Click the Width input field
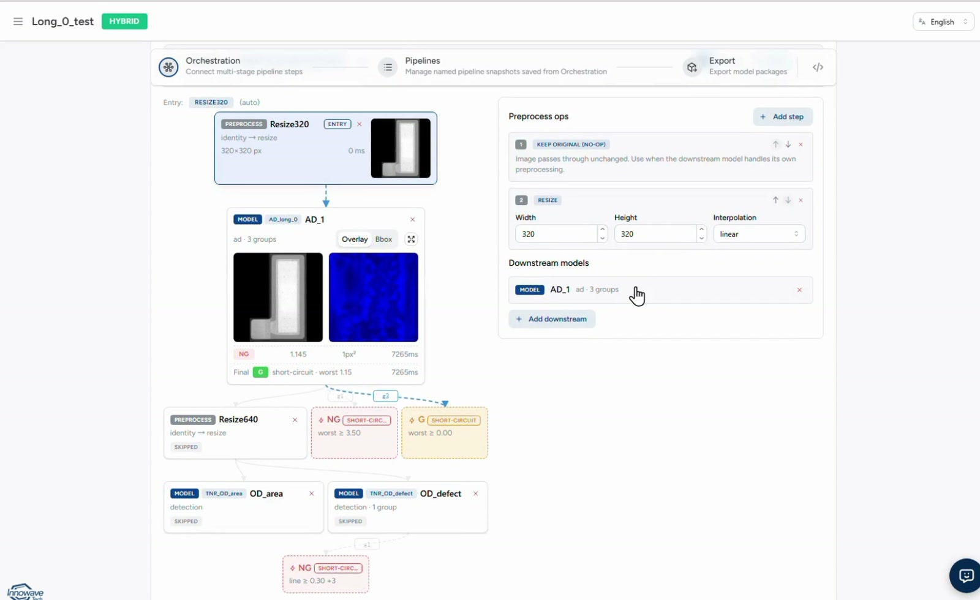The height and width of the screenshot is (600, 980). pos(556,234)
